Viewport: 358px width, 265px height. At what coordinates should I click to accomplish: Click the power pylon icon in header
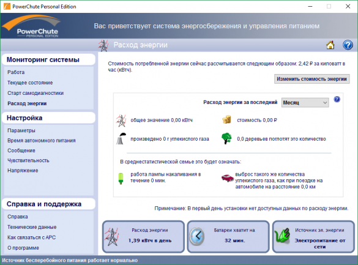tap(103, 45)
